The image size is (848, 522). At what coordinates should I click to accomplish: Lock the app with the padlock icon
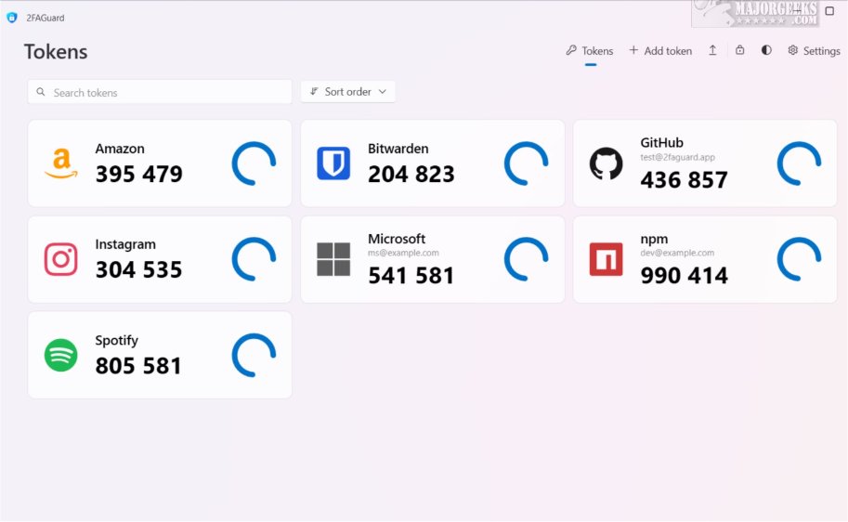coord(740,50)
